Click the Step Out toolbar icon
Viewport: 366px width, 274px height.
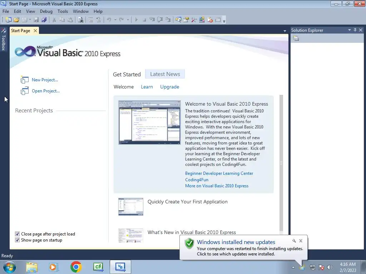tap(168, 20)
